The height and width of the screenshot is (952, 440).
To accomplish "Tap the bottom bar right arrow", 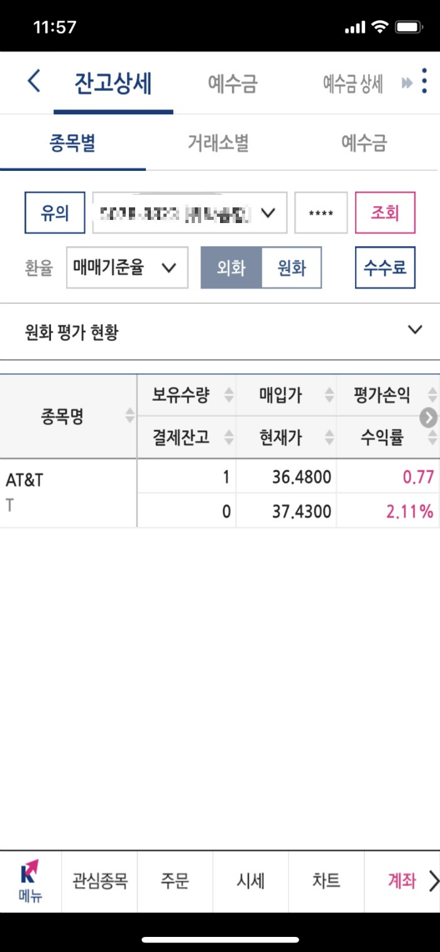I will tap(433, 881).
